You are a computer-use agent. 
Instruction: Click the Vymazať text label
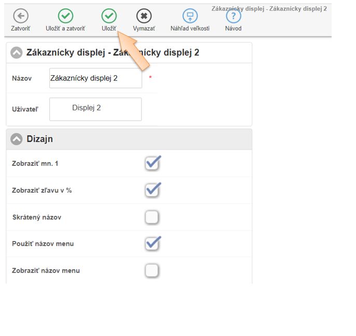(x=144, y=29)
